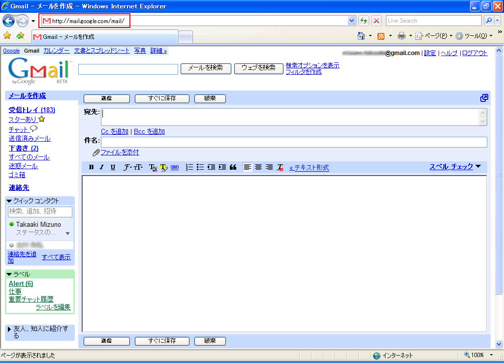
Task: Collapse the クイック コンタクト panel
Action: point(9,201)
